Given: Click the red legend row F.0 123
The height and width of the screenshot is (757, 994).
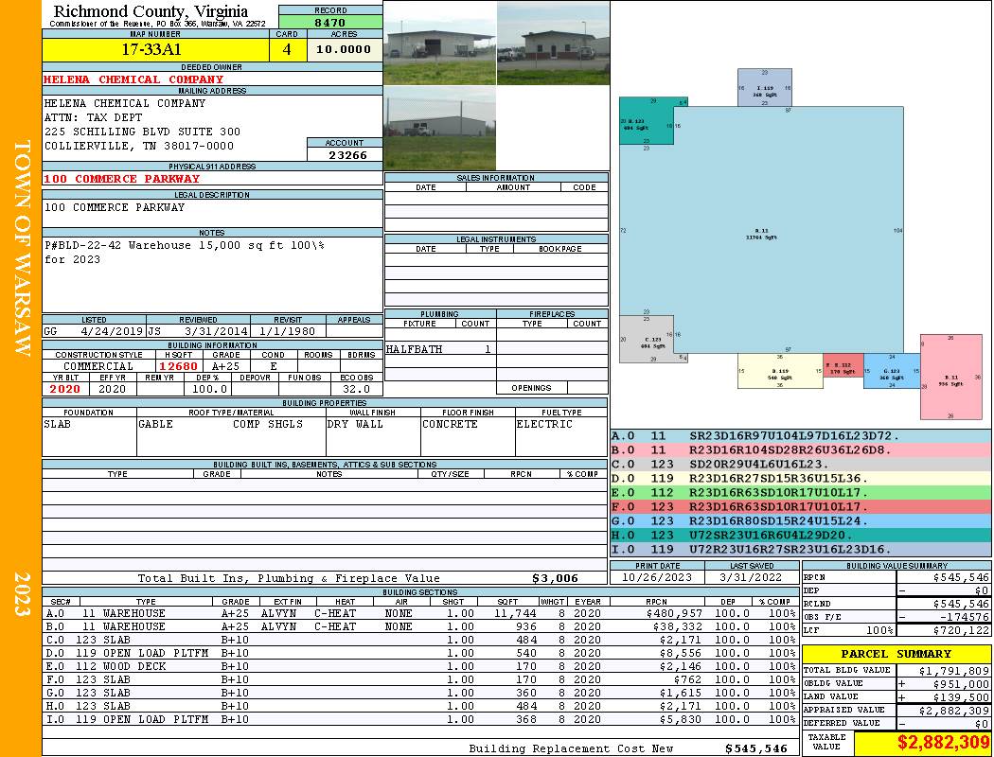Looking at the screenshot, I should pyautogui.click(x=800, y=507).
